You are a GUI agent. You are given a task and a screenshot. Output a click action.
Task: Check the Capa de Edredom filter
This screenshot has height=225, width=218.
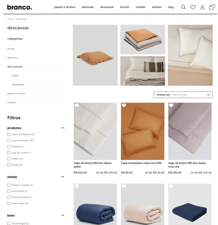pos(9,134)
